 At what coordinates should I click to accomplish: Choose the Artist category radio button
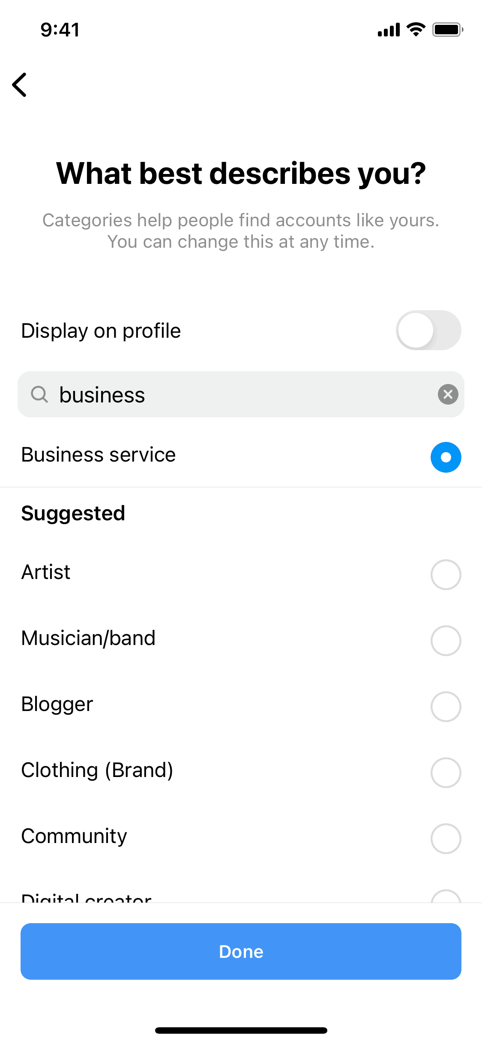446,575
